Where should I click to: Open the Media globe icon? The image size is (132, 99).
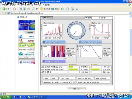pos(53,9)
